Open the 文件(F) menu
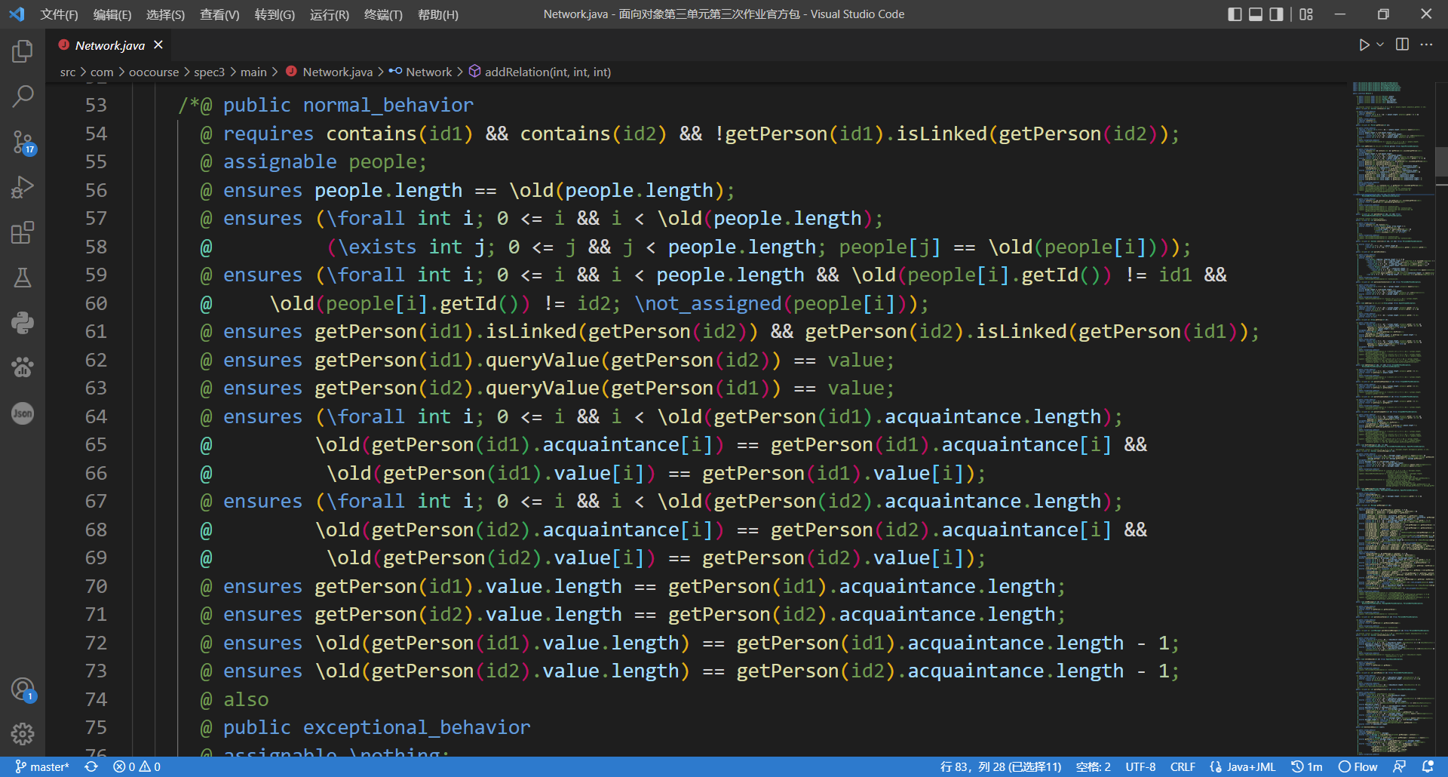The width and height of the screenshot is (1448, 777). [59, 14]
